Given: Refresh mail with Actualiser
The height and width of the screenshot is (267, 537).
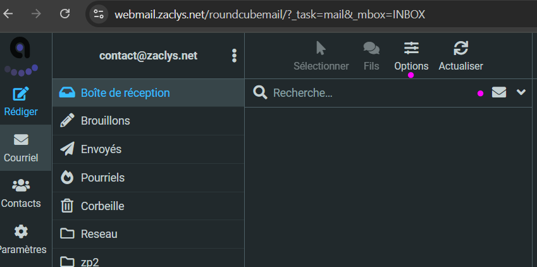Looking at the screenshot, I should (x=461, y=49).
